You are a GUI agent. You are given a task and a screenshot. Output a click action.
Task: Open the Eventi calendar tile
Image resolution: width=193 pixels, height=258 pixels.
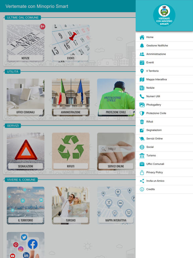(71, 43)
